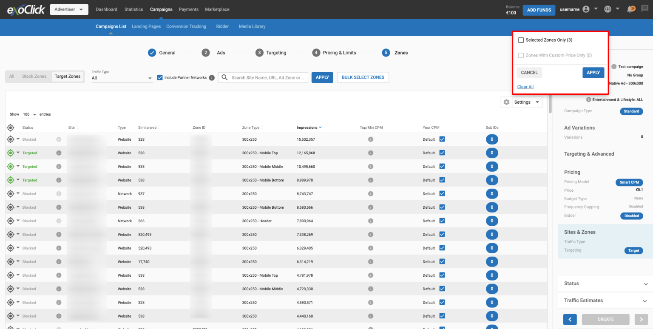This screenshot has height=329, width=653.
Task: Click the previous step arrow button
Action: pos(570,319)
